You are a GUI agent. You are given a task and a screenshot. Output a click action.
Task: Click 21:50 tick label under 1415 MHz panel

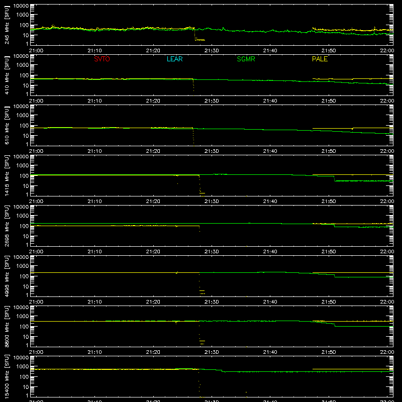pos(329,202)
